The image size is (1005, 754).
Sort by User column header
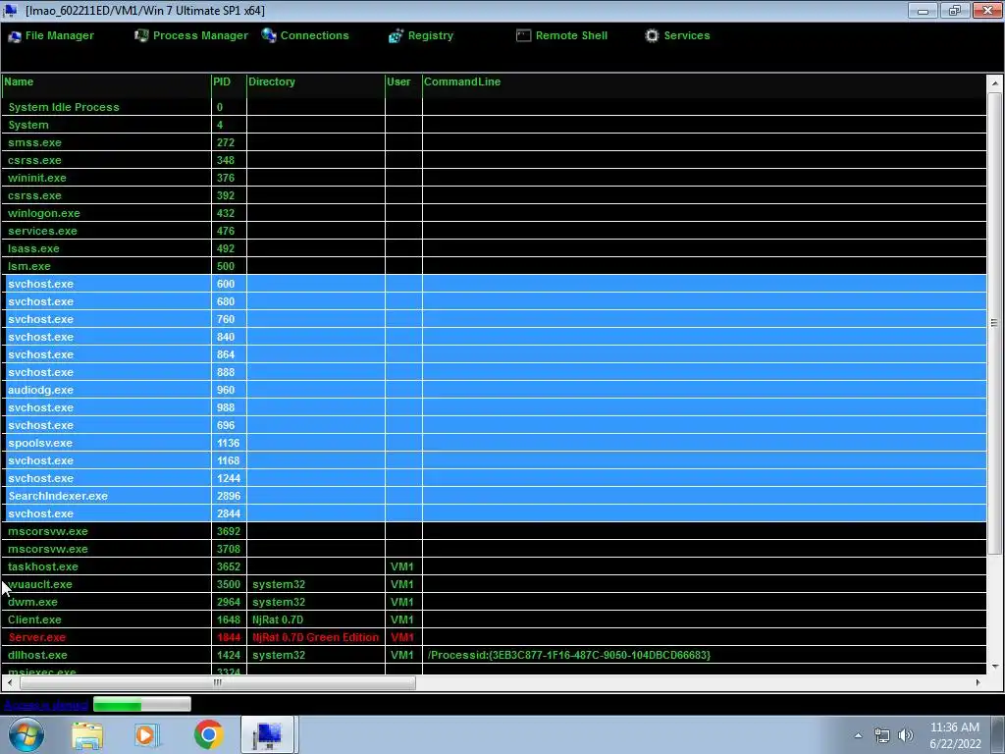pos(403,82)
